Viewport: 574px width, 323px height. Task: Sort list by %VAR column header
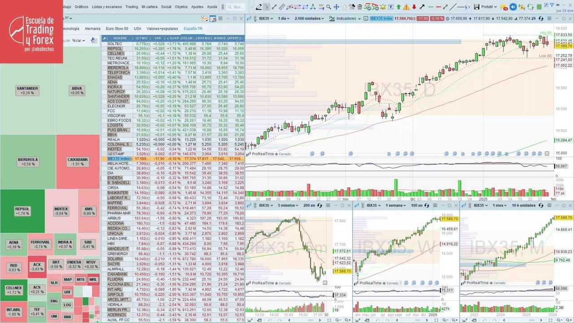pyautogui.click(x=173, y=38)
